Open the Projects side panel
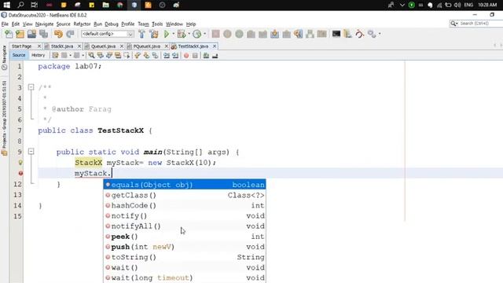Screen dimensions: 503x283 pos(4,118)
